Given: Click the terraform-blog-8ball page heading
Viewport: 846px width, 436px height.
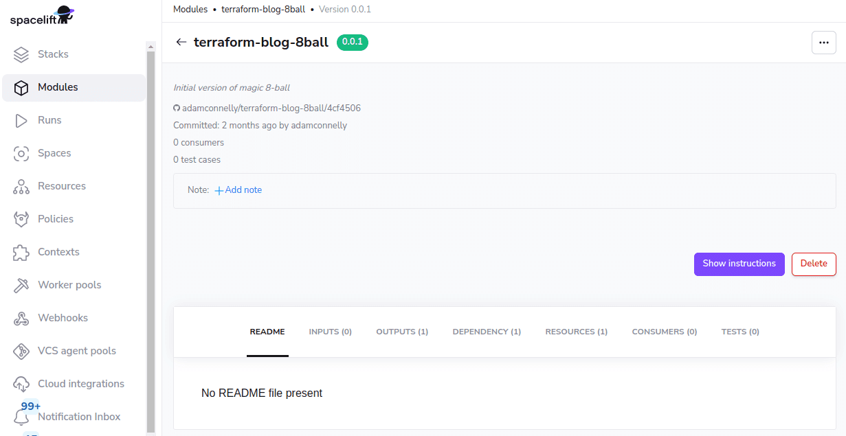Looking at the screenshot, I should 261,42.
